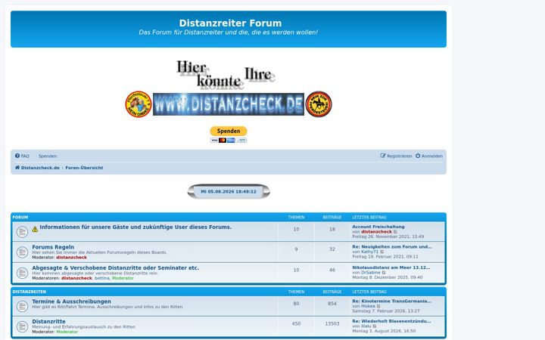The image size is (545, 340).
Task: Click view-latest-post icon next to Hiskea
Action: [x=379, y=306]
